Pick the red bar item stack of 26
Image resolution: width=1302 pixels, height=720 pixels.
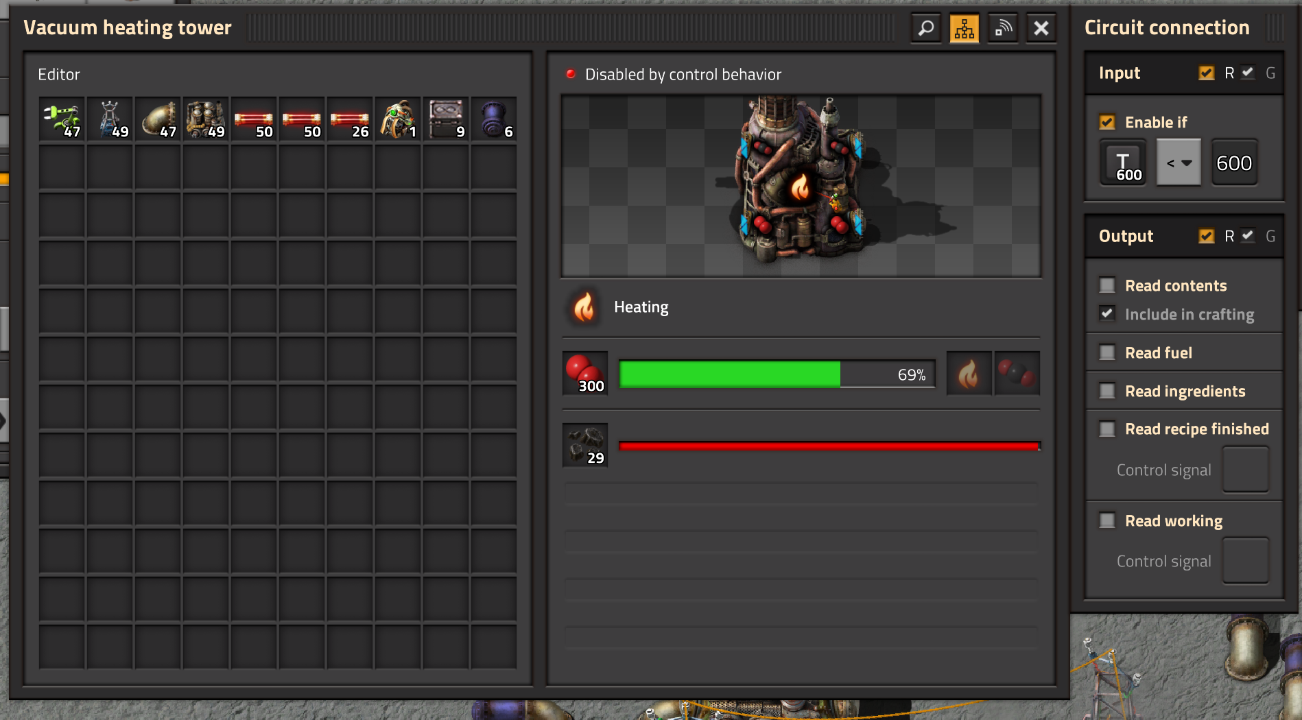click(350, 119)
